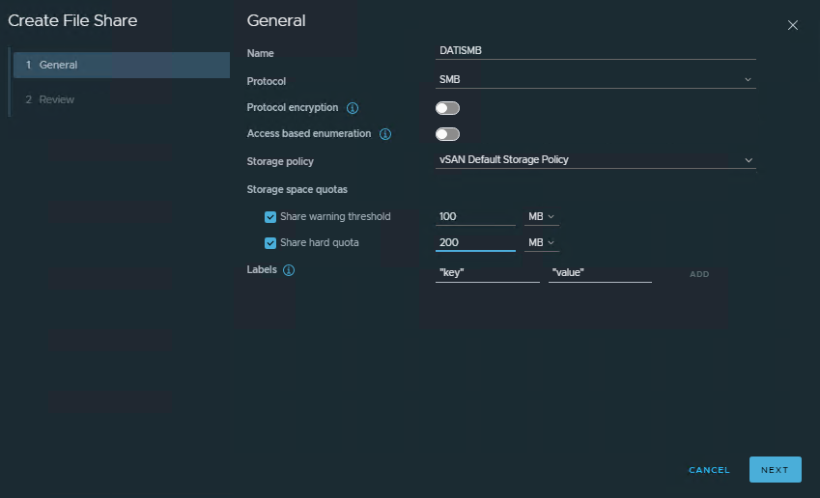This screenshot has width=820, height=498.
Task: Open the Labels info icon
Action: click(289, 270)
